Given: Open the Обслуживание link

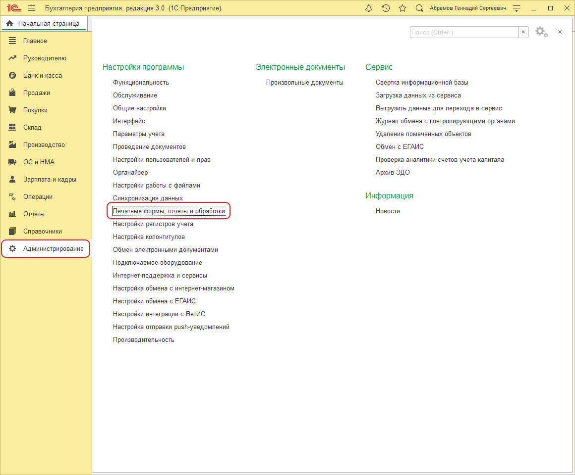Looking at the screenshot, I should 135,95.
